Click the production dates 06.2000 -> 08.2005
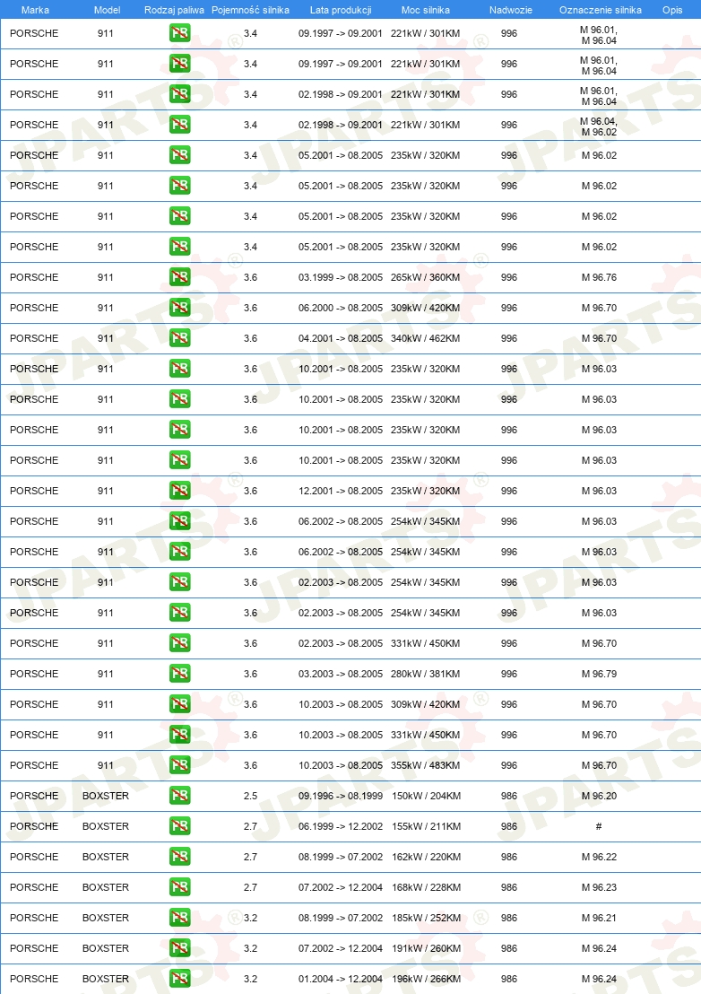 pos(341,308)
